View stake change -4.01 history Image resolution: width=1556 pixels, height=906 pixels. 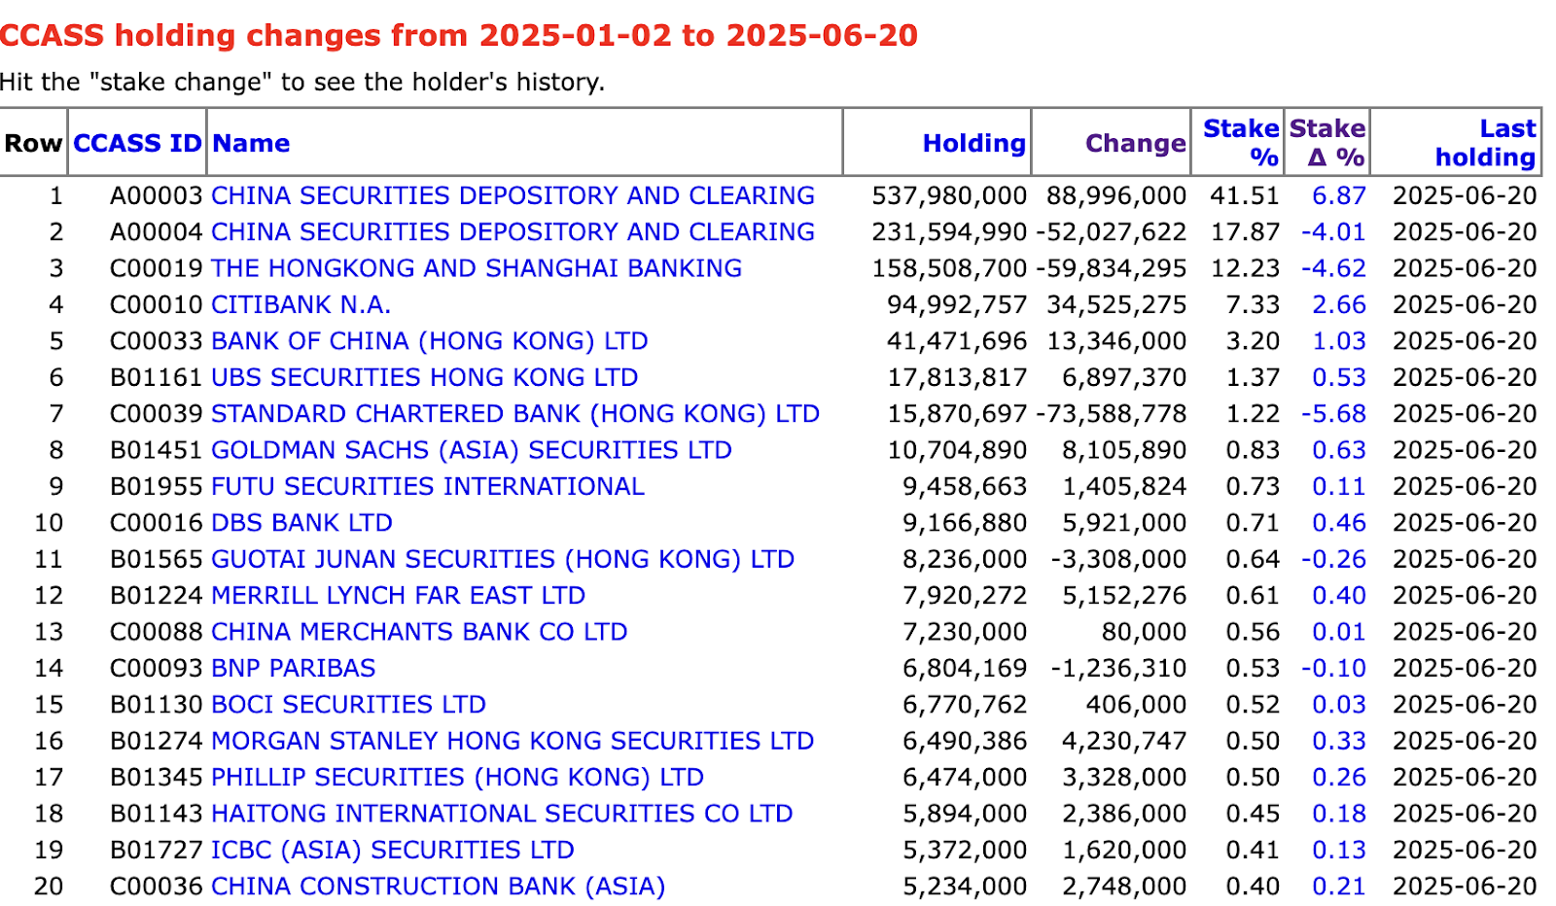tap(1333, 232)
